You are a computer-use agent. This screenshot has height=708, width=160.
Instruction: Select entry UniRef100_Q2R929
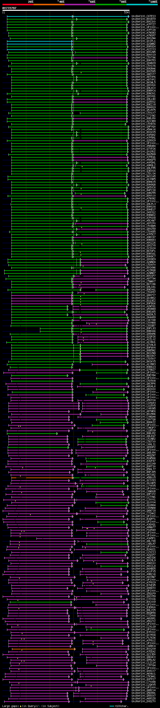click(143, 140)
